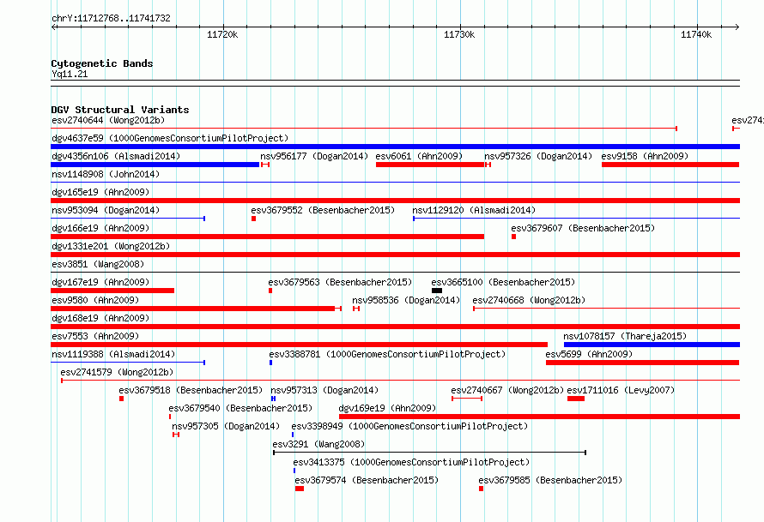Open the nsv957305 (Dogan2014) label
Viewport: 764px width, 522px height.
(x=226, y=426)
